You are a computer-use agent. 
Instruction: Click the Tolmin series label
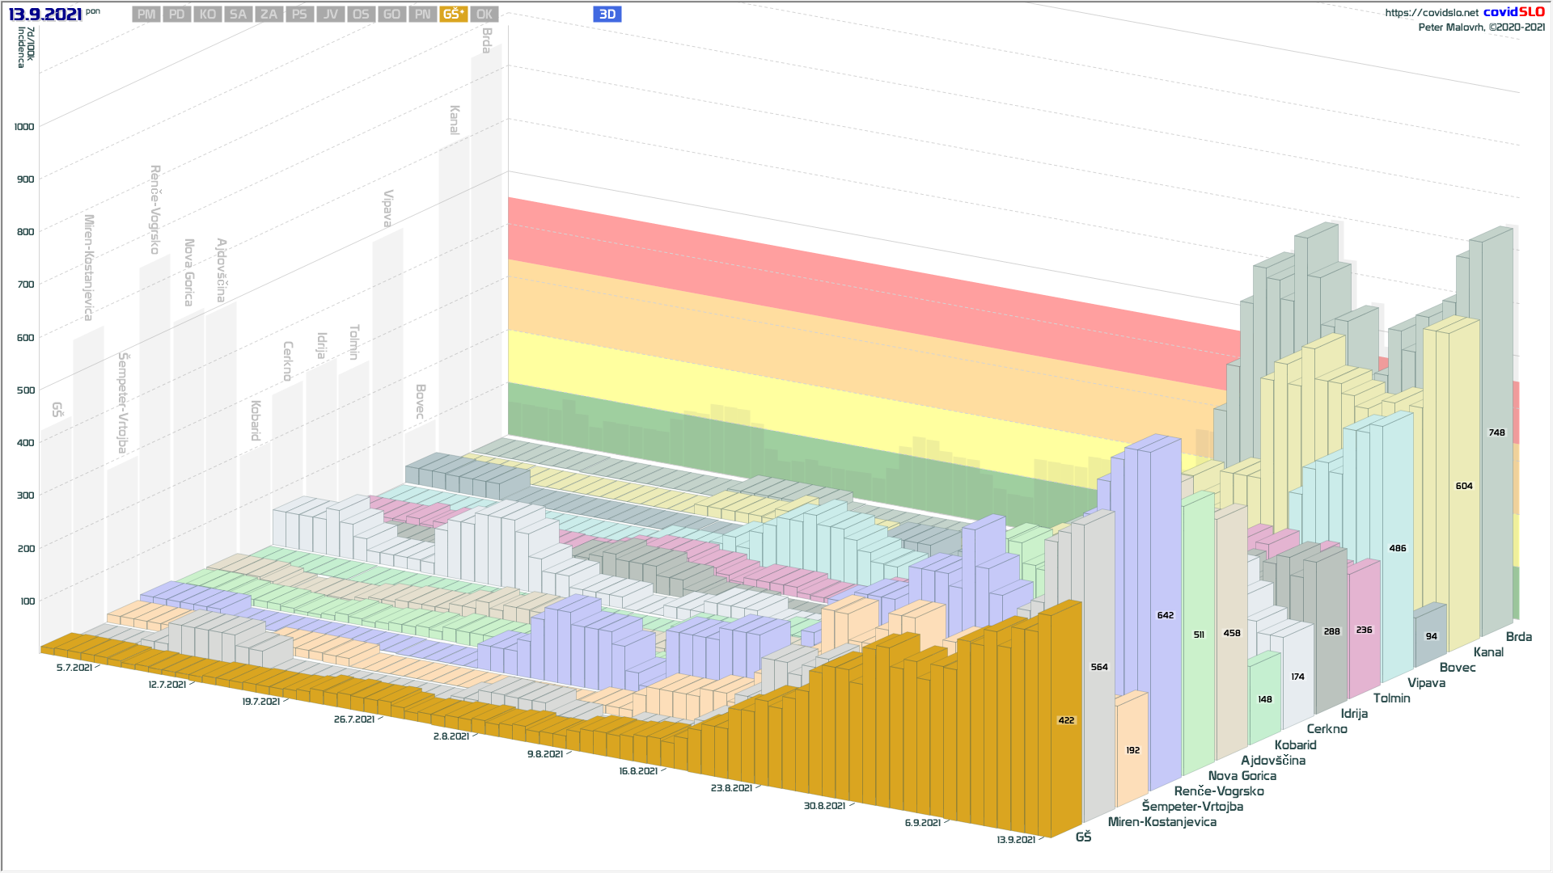click(x=1391, y=698)
